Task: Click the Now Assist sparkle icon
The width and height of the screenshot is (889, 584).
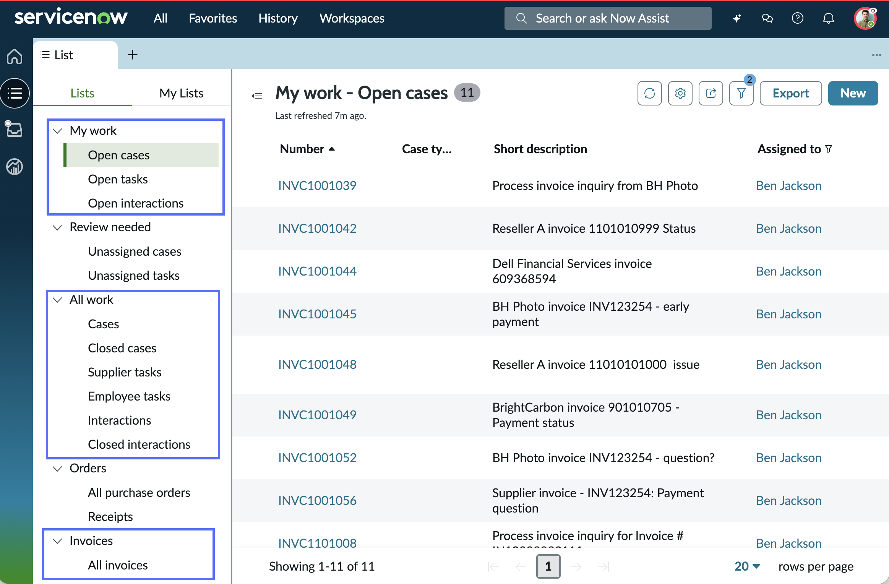Action: [x=737, y=18]
